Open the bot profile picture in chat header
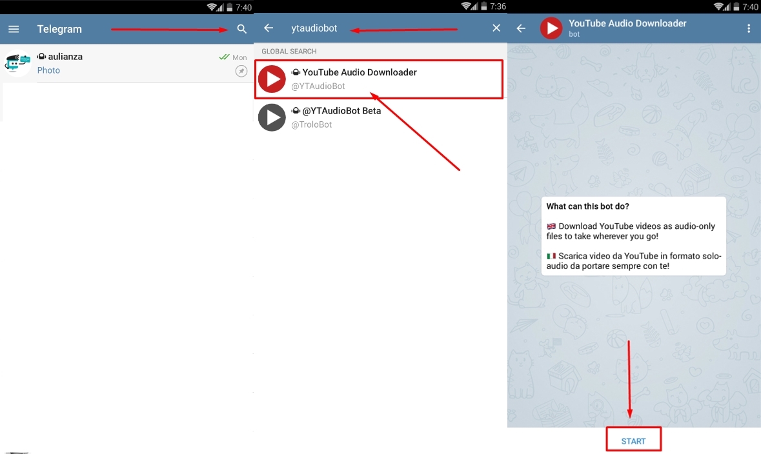Viewport: 761px width, 454px height. pos(551,28)
